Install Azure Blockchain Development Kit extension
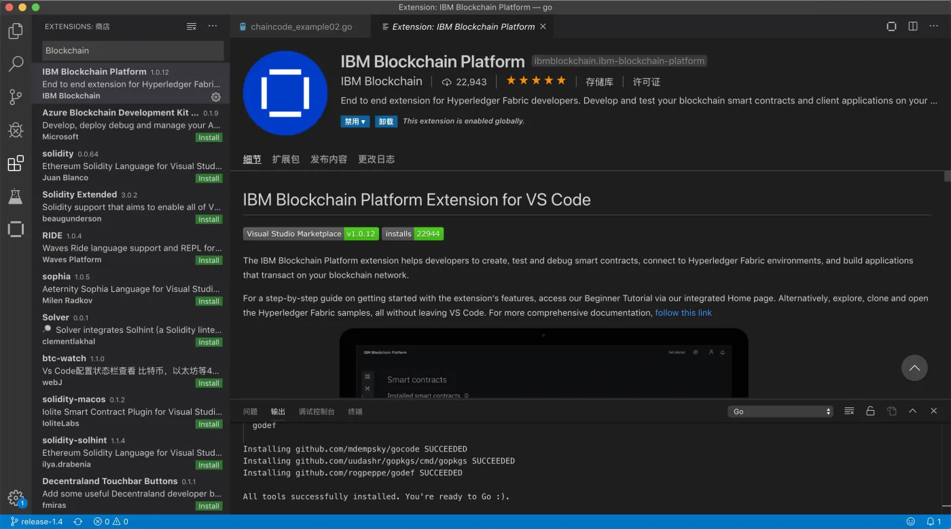 (209, 137)
